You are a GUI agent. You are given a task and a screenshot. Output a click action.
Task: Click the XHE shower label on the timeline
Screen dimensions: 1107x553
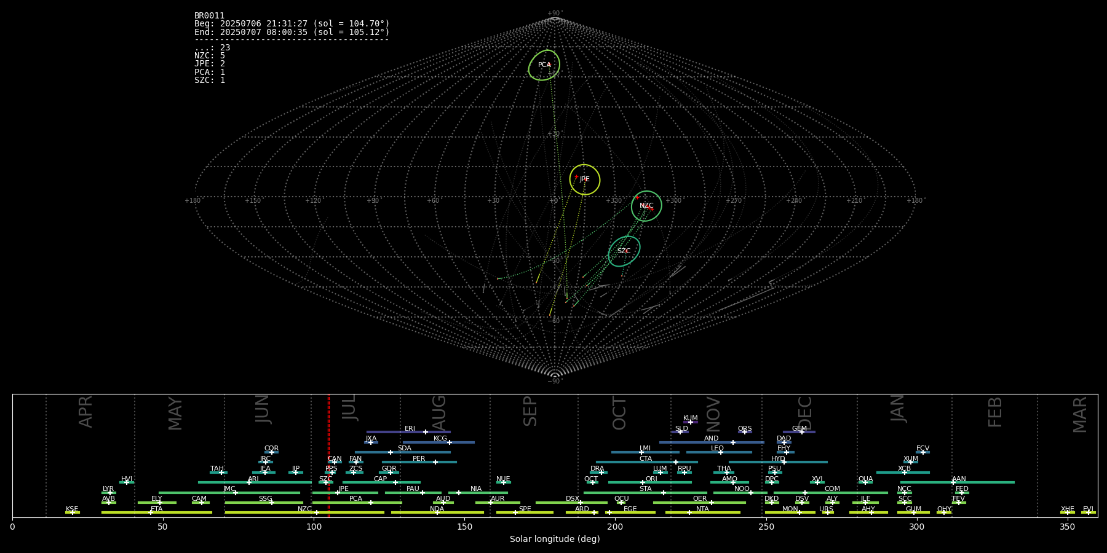(1067, 509)
